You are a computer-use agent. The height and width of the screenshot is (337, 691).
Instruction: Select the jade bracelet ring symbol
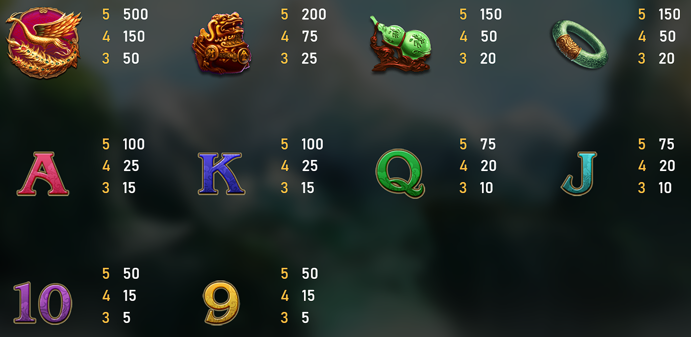[x=580, y=45]
